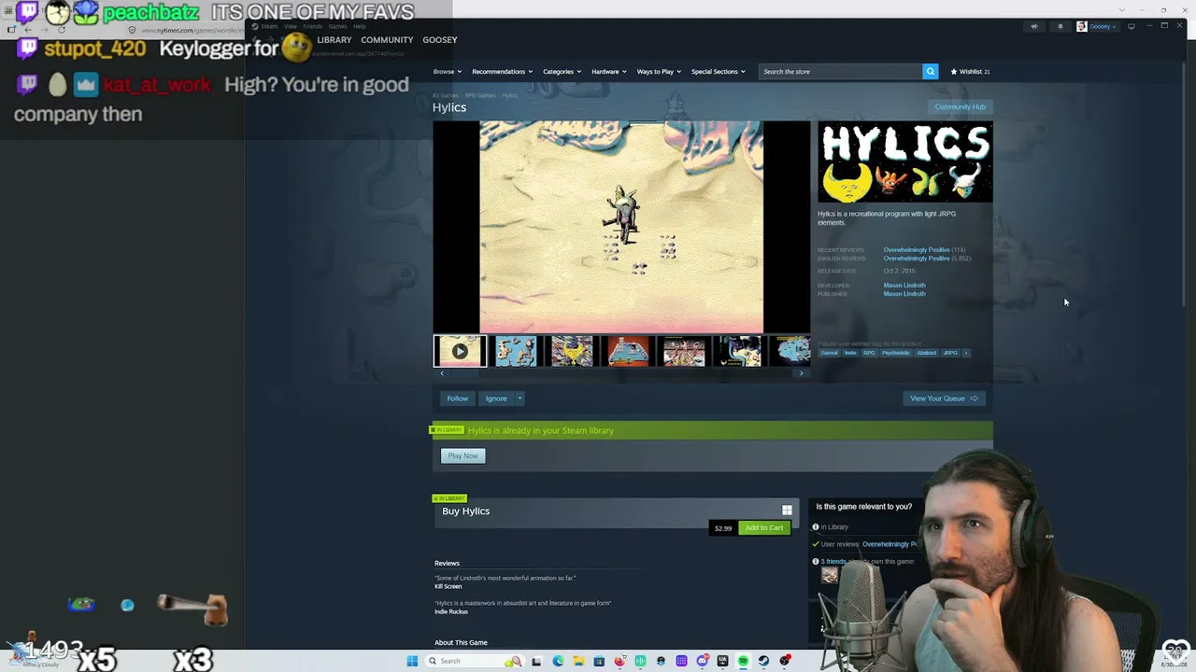Click Play Now for Hylics
Image resolution: width=1196 pixels, height=672 pixels.
(x=463, y=455)
